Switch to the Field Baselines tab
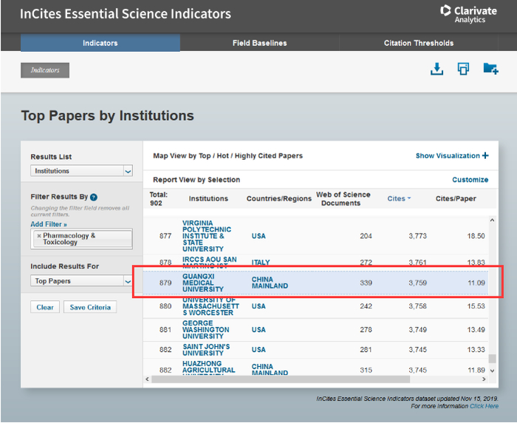 coord(259,43)
